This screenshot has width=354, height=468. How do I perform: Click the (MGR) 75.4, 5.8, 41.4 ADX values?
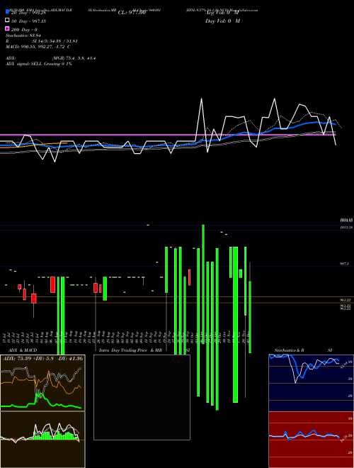(74, 58)
